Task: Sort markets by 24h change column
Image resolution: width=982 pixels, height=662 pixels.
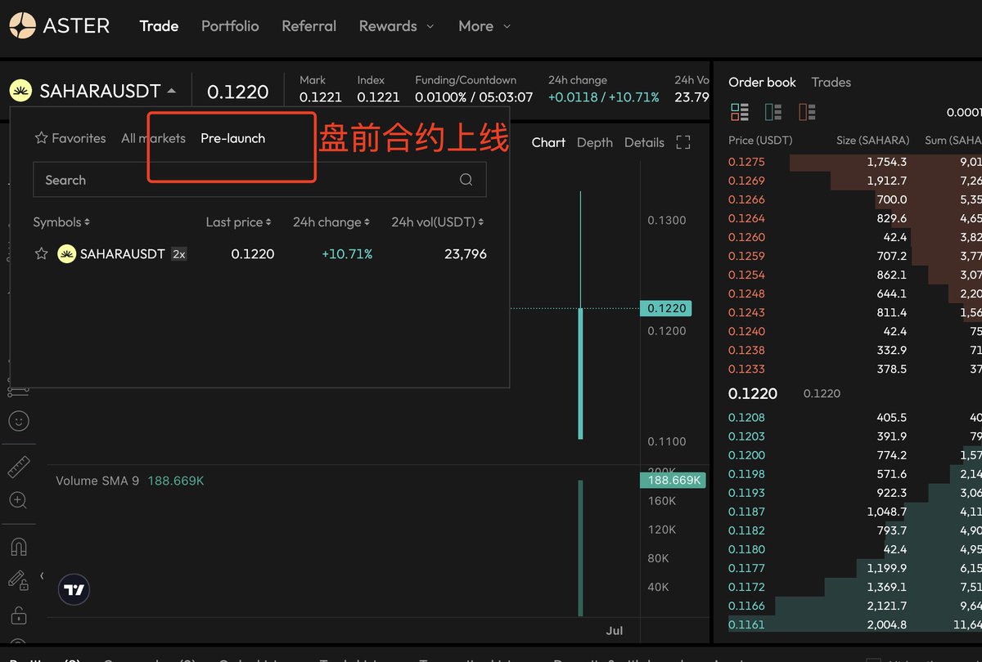Action: pyautogui.click(x=331, y=222)
